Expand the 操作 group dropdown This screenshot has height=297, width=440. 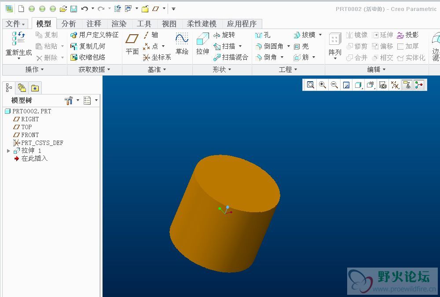pos(34,69)
